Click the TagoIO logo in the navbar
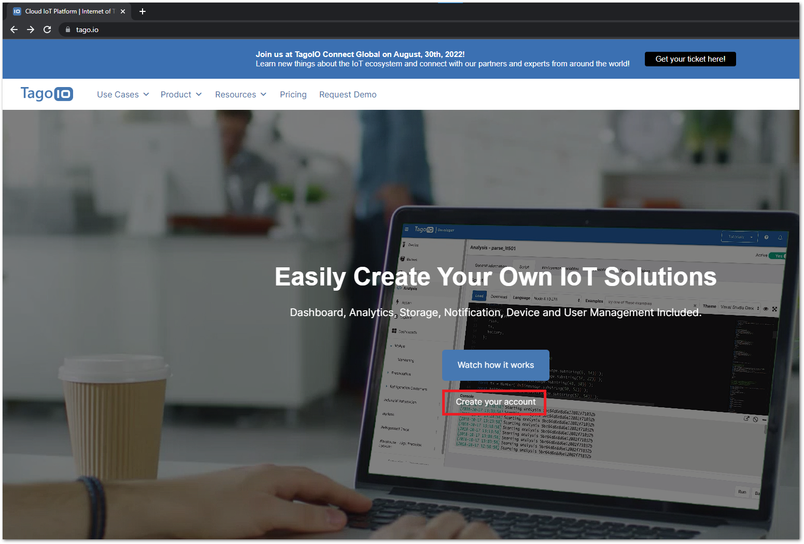Screen dimensions: 804x544 [x=47, y=94]
